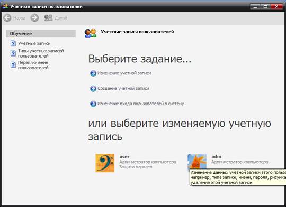The width and height of the screenshot is (286, 207).
Task: Click the Back arrow icon in toolbar
Action: pyautogui.click(x=7, y=18)
